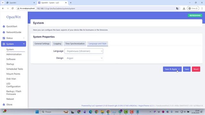
Task: Close the OpenWrt - System - LuCI tab
Action: 66,3
